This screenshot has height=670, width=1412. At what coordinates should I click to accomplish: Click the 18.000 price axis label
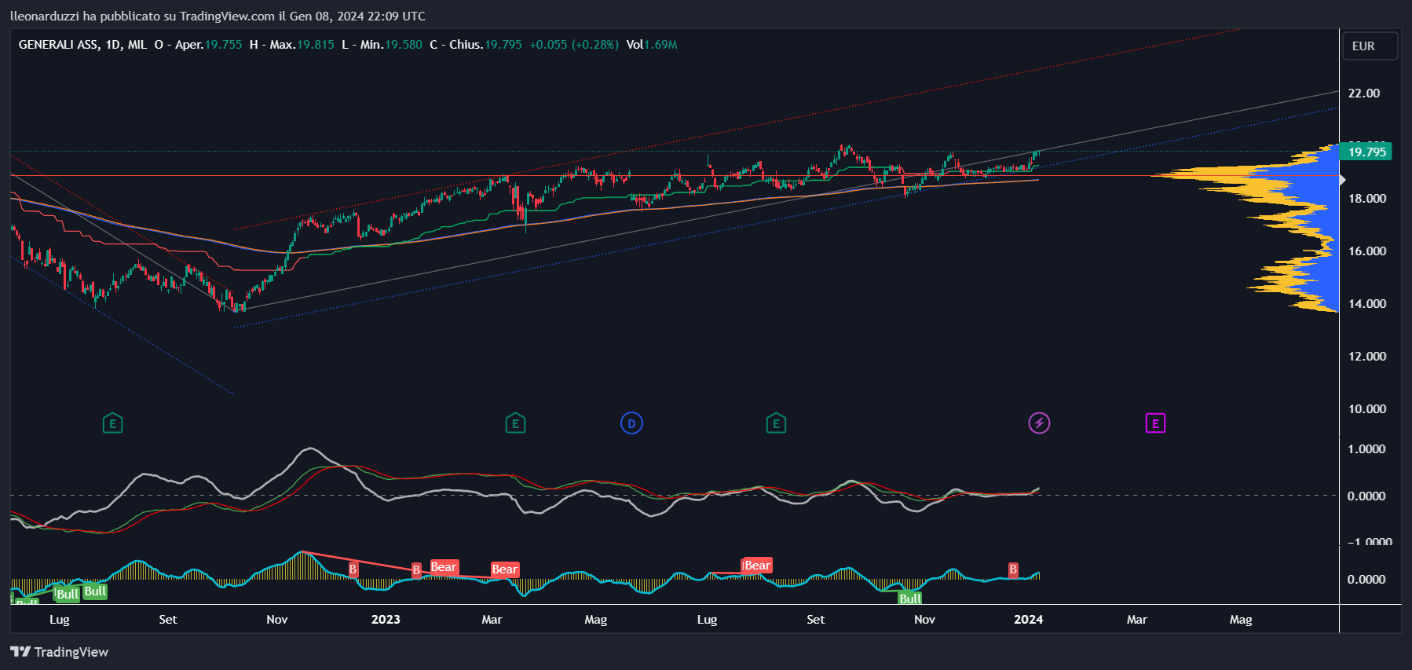1367,199
